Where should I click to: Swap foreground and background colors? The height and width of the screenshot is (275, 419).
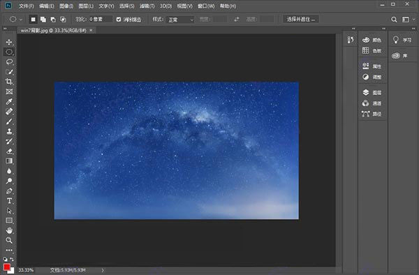pyautogui.click(x=12, y=259)
